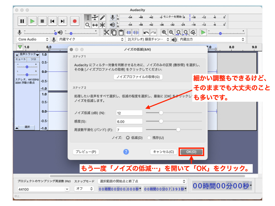275x206 pixels.
Task: Click the horizontal scrollbar under the tracks
Action: [x=147, y=176]
